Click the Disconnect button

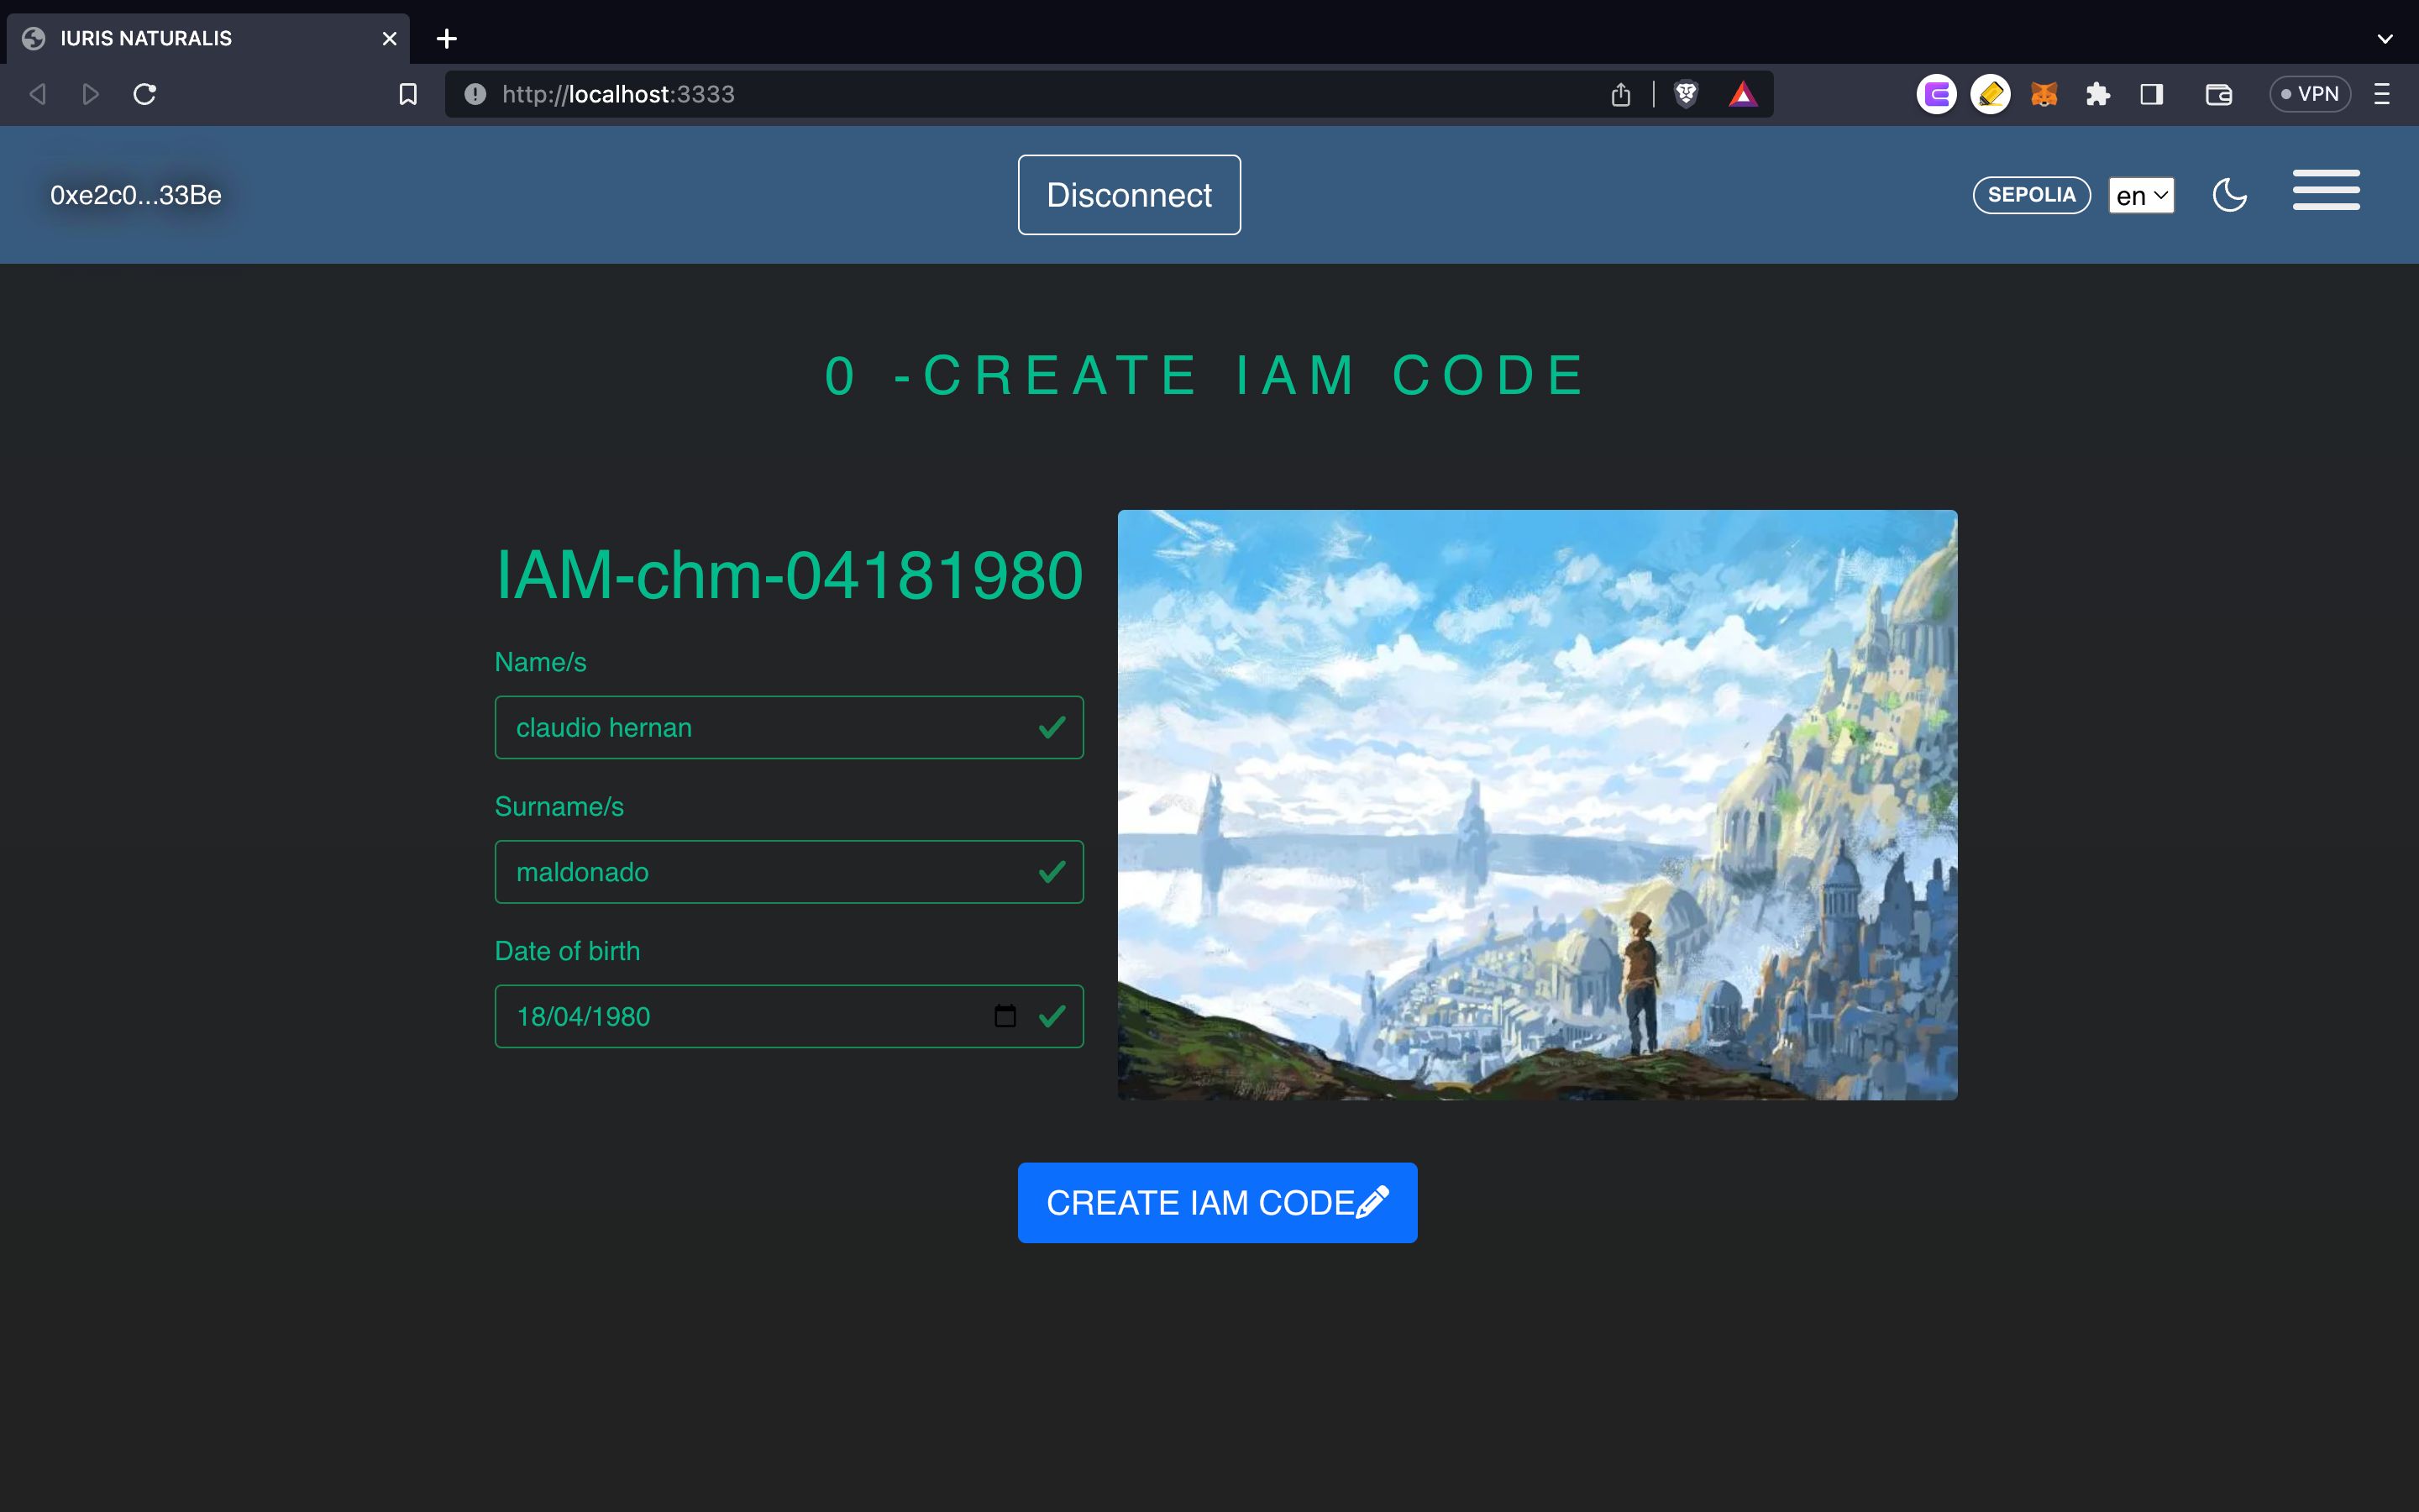[x=1130, y=195]
